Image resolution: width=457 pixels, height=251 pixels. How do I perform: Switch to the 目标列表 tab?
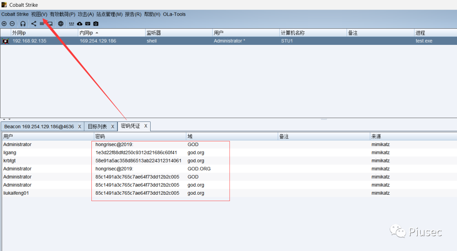pyautogui.click(x=97, y=127)
